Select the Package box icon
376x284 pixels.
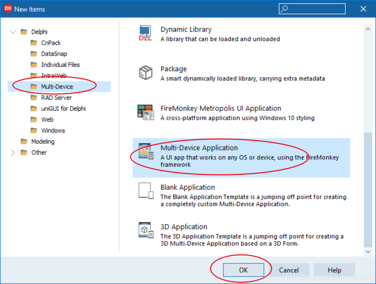(145, 73)
